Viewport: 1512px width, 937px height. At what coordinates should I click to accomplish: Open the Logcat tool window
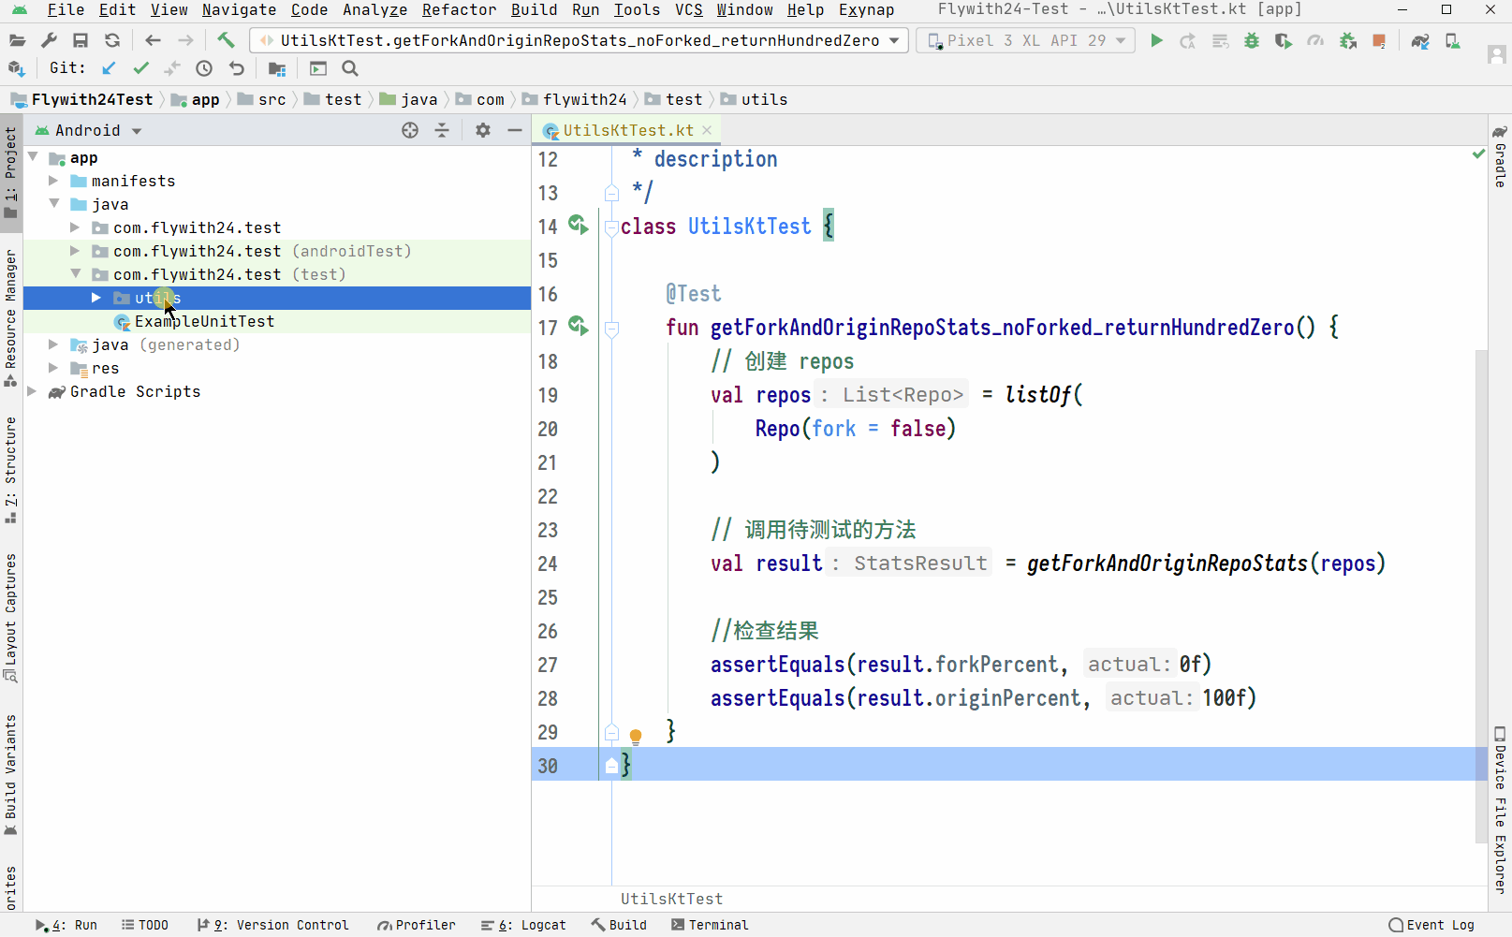pos(523,925)
